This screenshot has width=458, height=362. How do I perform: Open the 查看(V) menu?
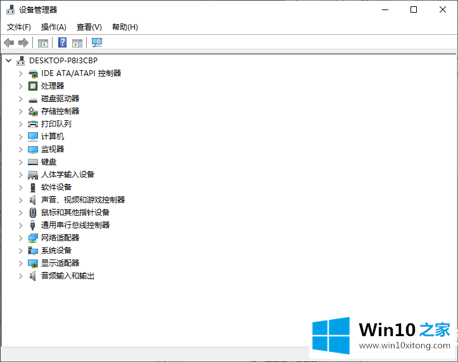[x=89, y=27]
